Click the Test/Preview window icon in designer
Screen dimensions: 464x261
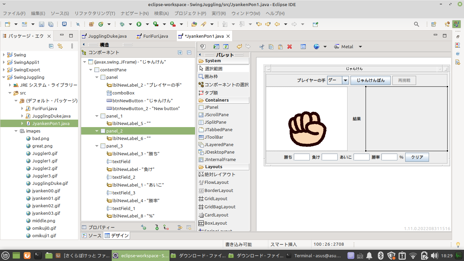[216, 47]
